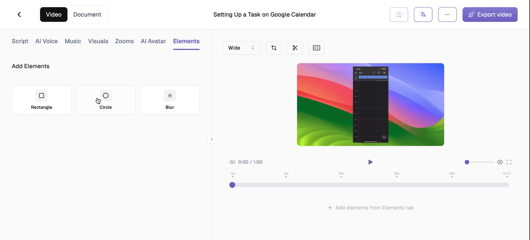Click the Export video button
The height and width of the screenshot is (240, 530).
490,14
